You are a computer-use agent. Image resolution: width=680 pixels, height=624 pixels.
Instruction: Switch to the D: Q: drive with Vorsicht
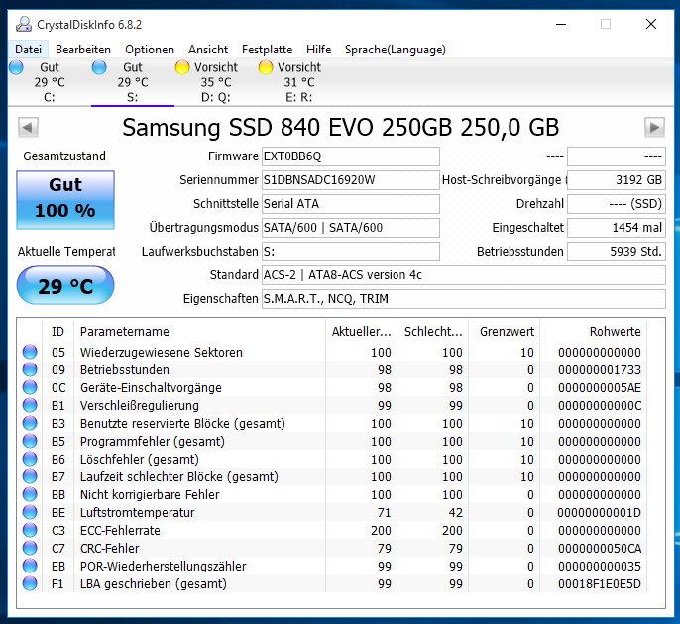point(216,82)
